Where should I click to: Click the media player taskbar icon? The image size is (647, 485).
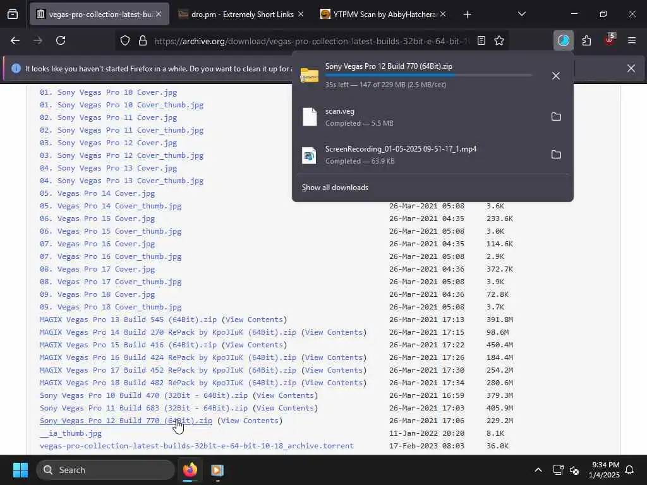(x=217, y=470)
